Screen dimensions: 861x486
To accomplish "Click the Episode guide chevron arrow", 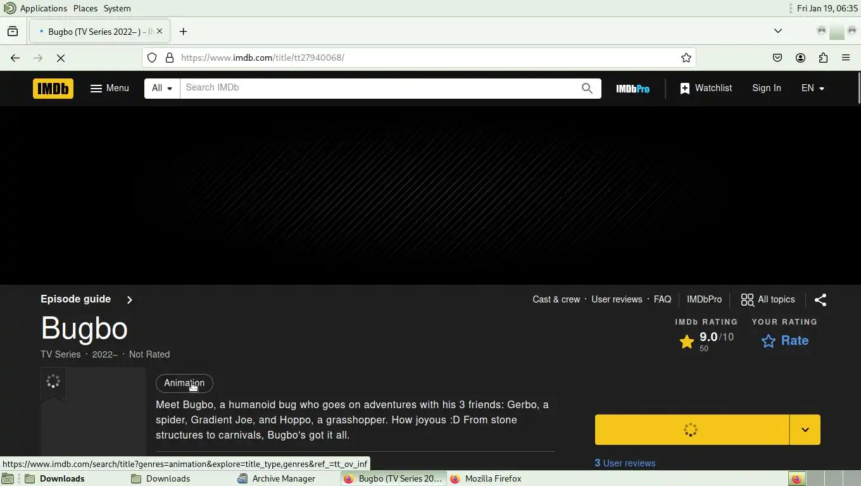I will tap(129, 300).
